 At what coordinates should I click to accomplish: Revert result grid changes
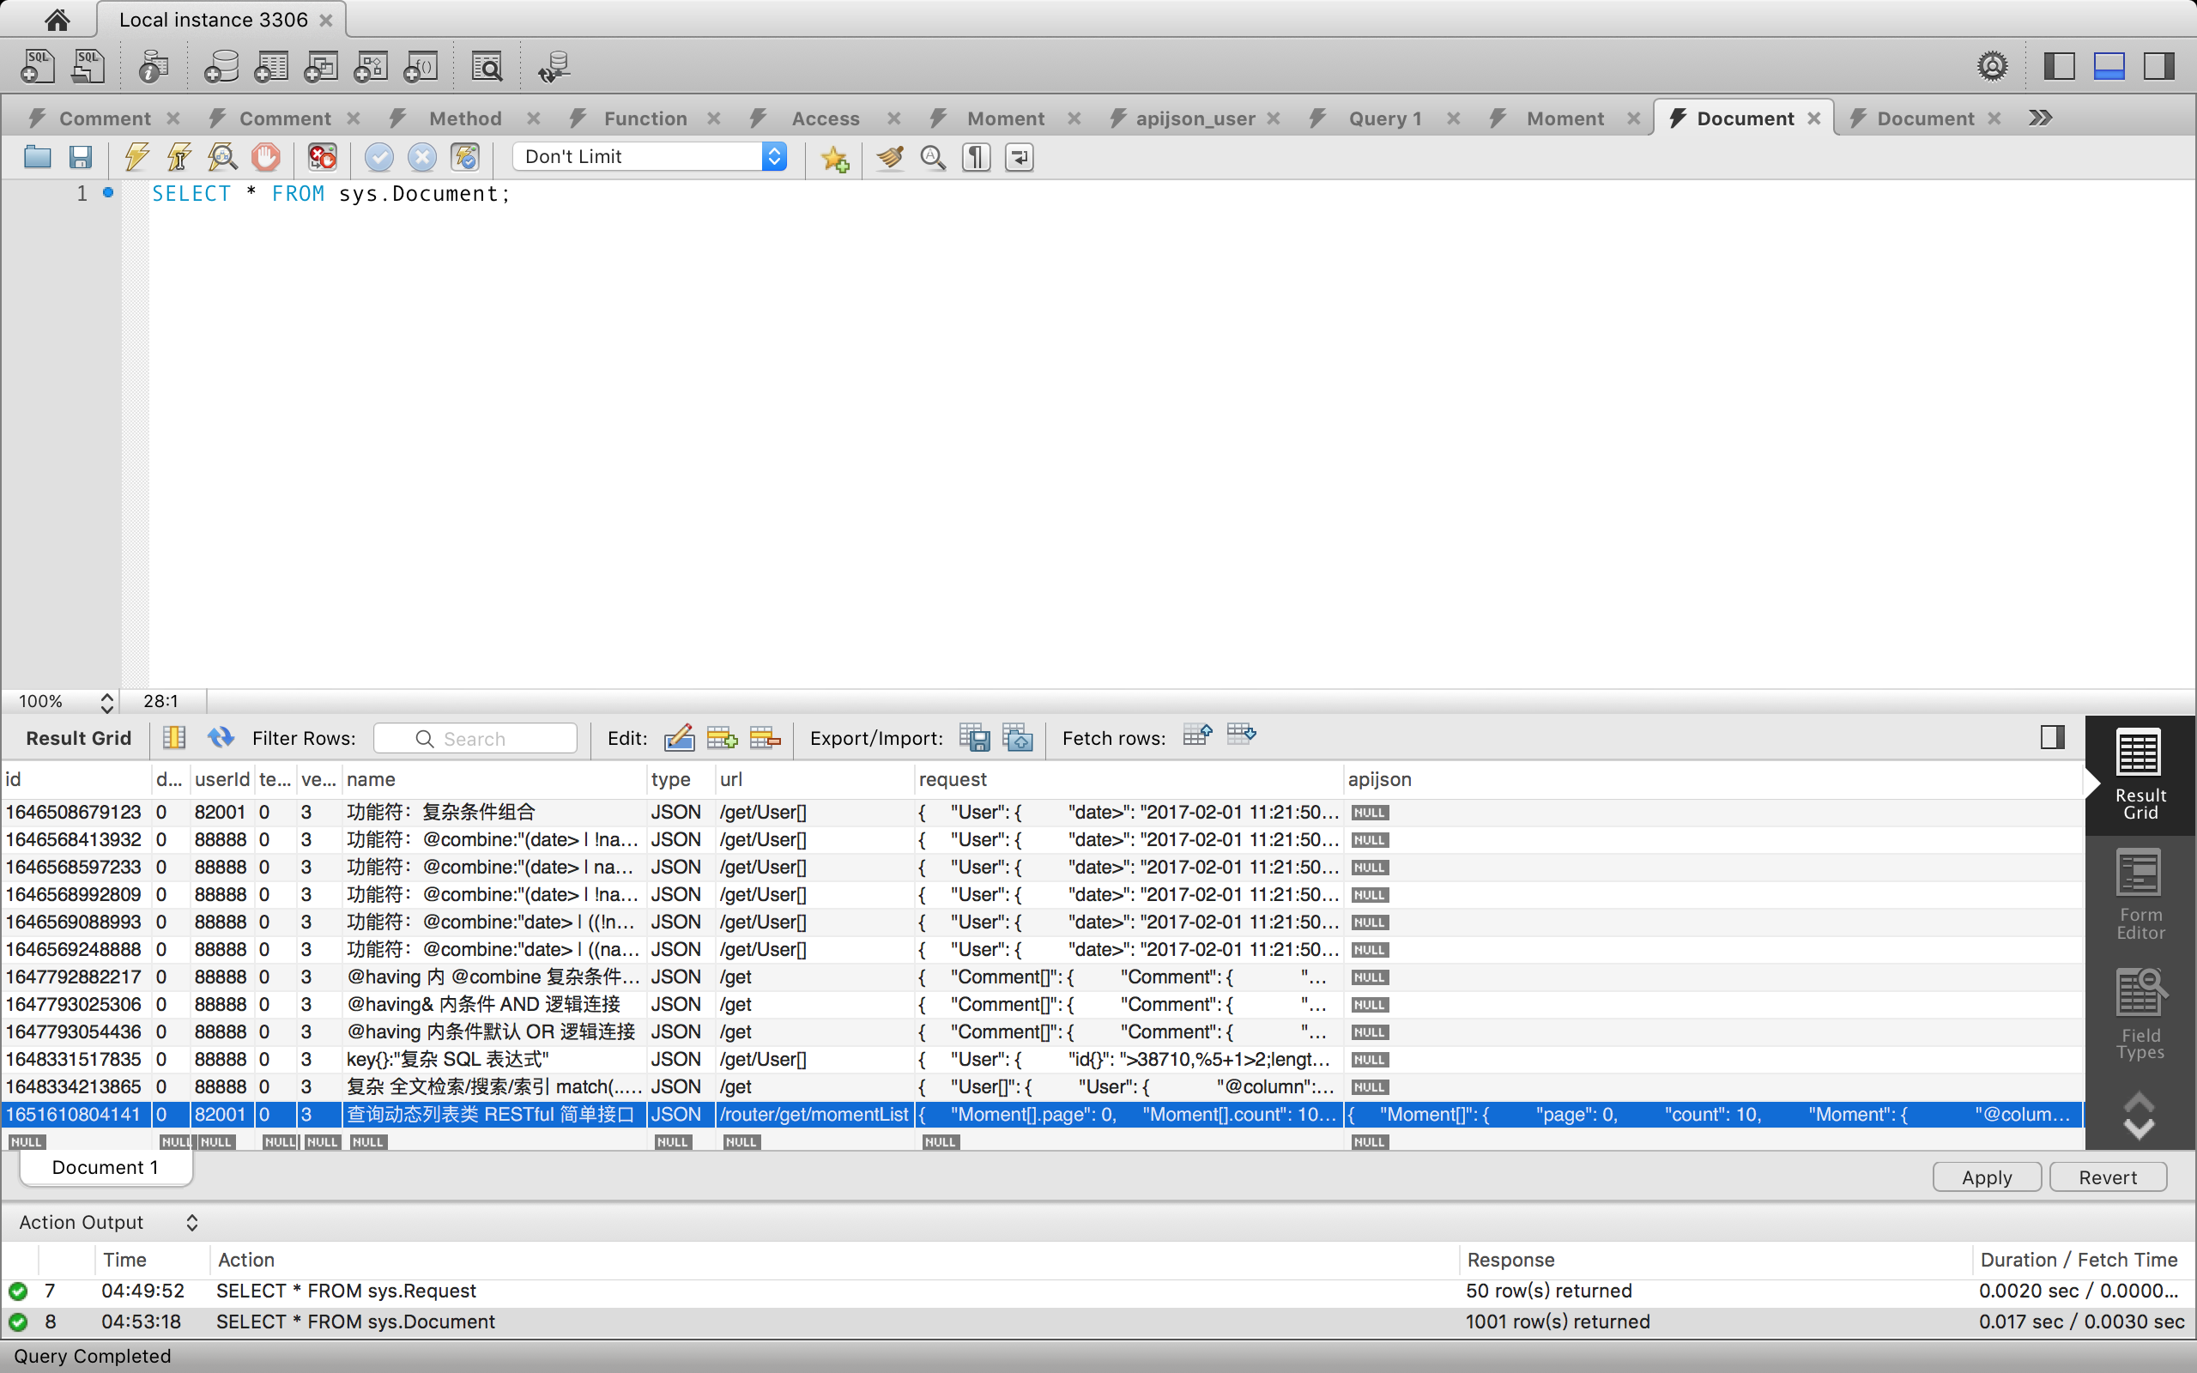pyautogui.click(x=2107, y=1176)
